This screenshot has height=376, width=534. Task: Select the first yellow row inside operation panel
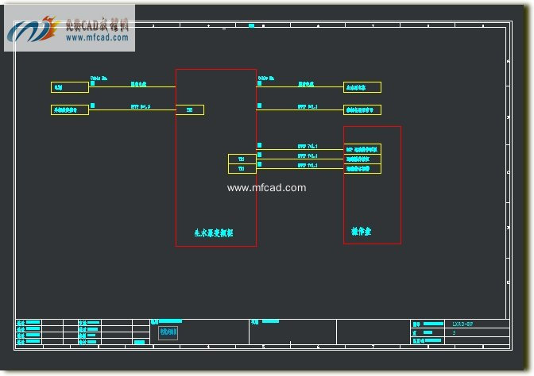coord(362,149)
